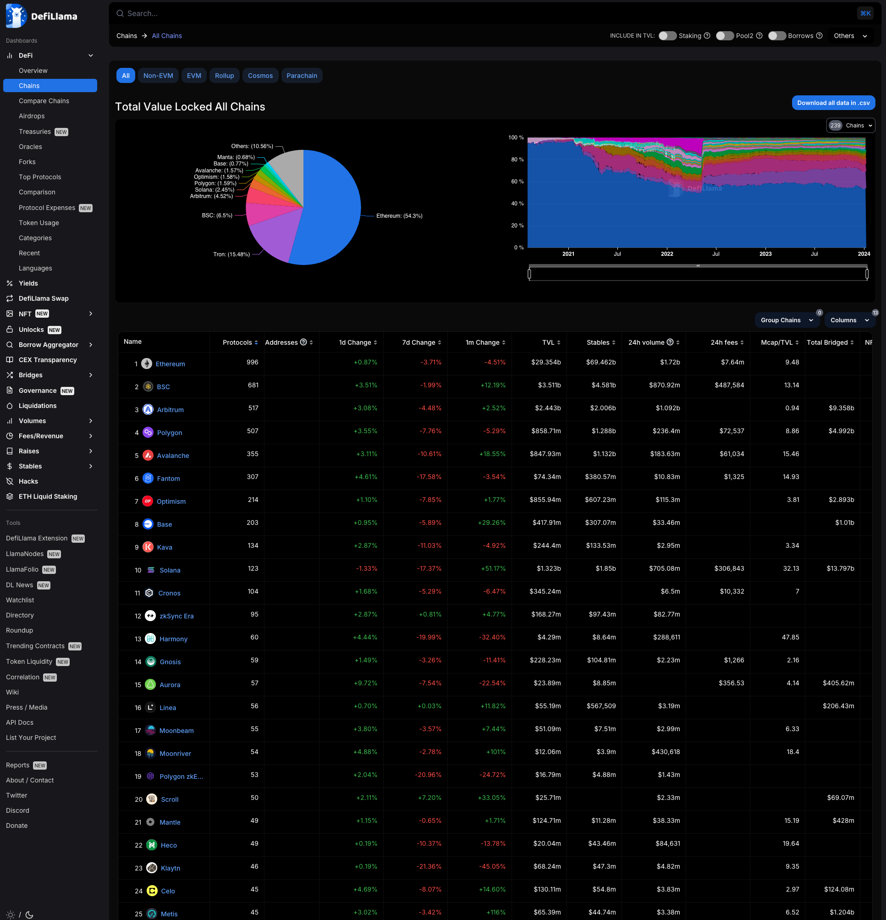Enable Staking in TVL toggle
This screenshot has width=886, height=920.
[667, 36]
